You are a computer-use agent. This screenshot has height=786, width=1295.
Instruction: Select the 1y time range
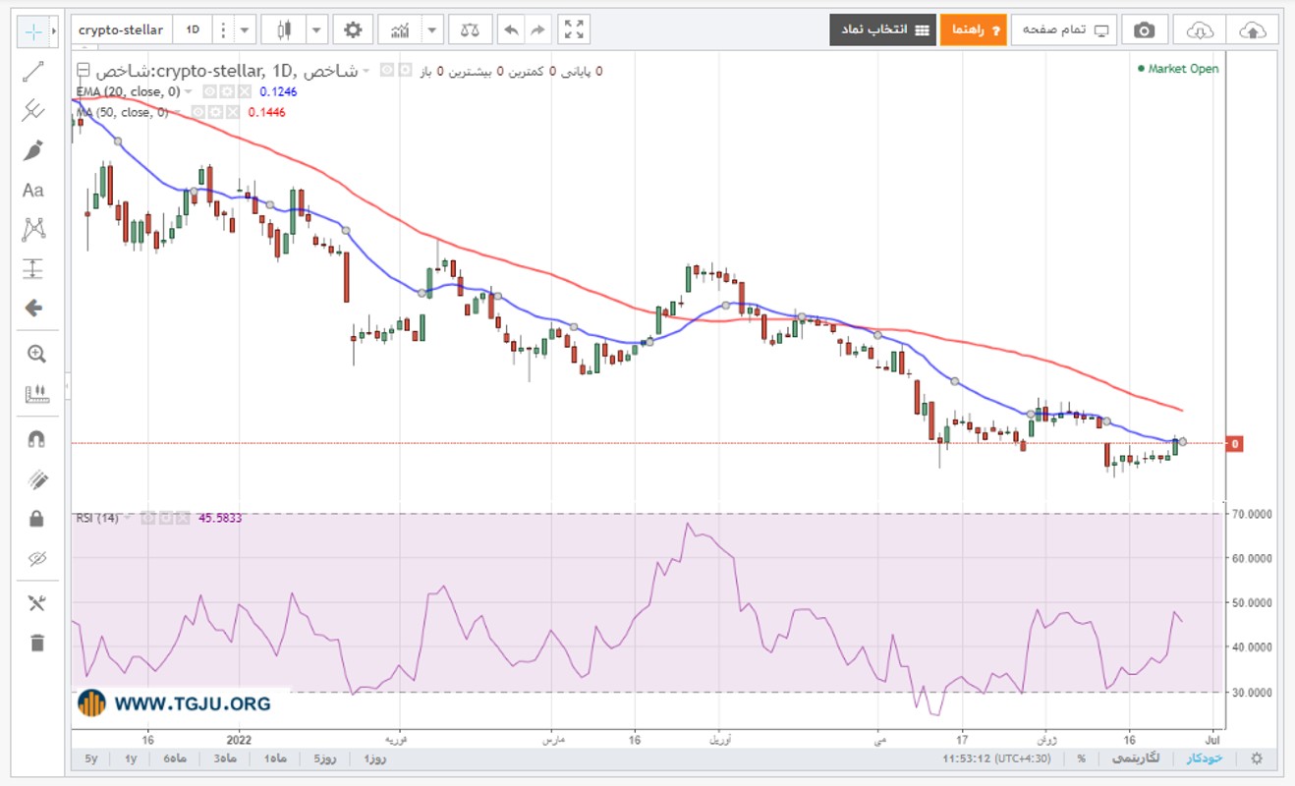coord(131,758)
